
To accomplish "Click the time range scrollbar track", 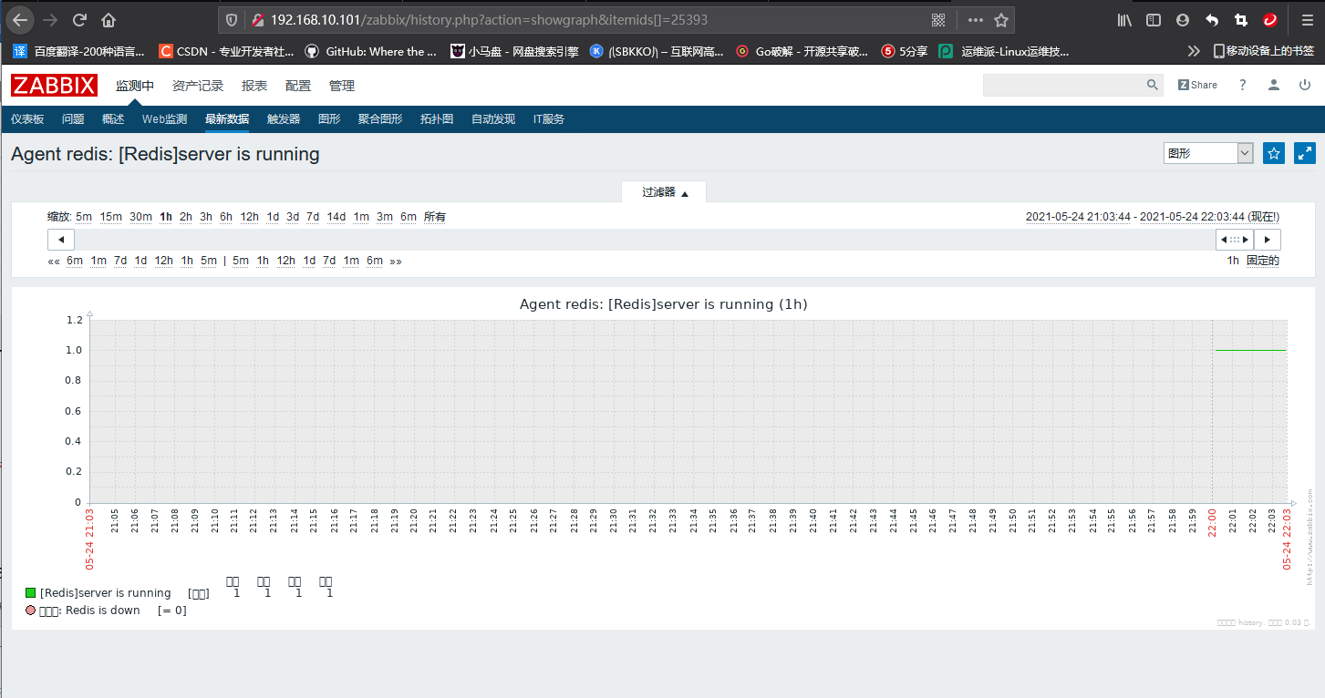I will 645,240.
